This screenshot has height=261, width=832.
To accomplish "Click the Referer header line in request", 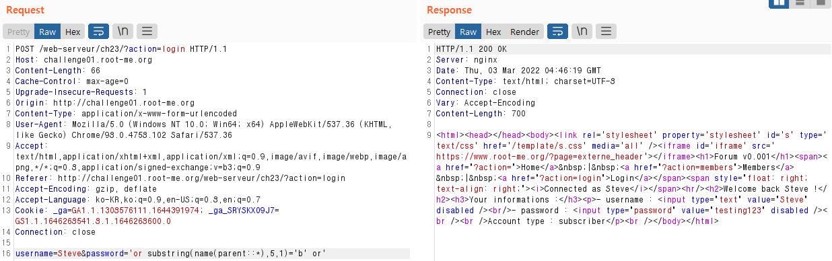I will [180, 178].
